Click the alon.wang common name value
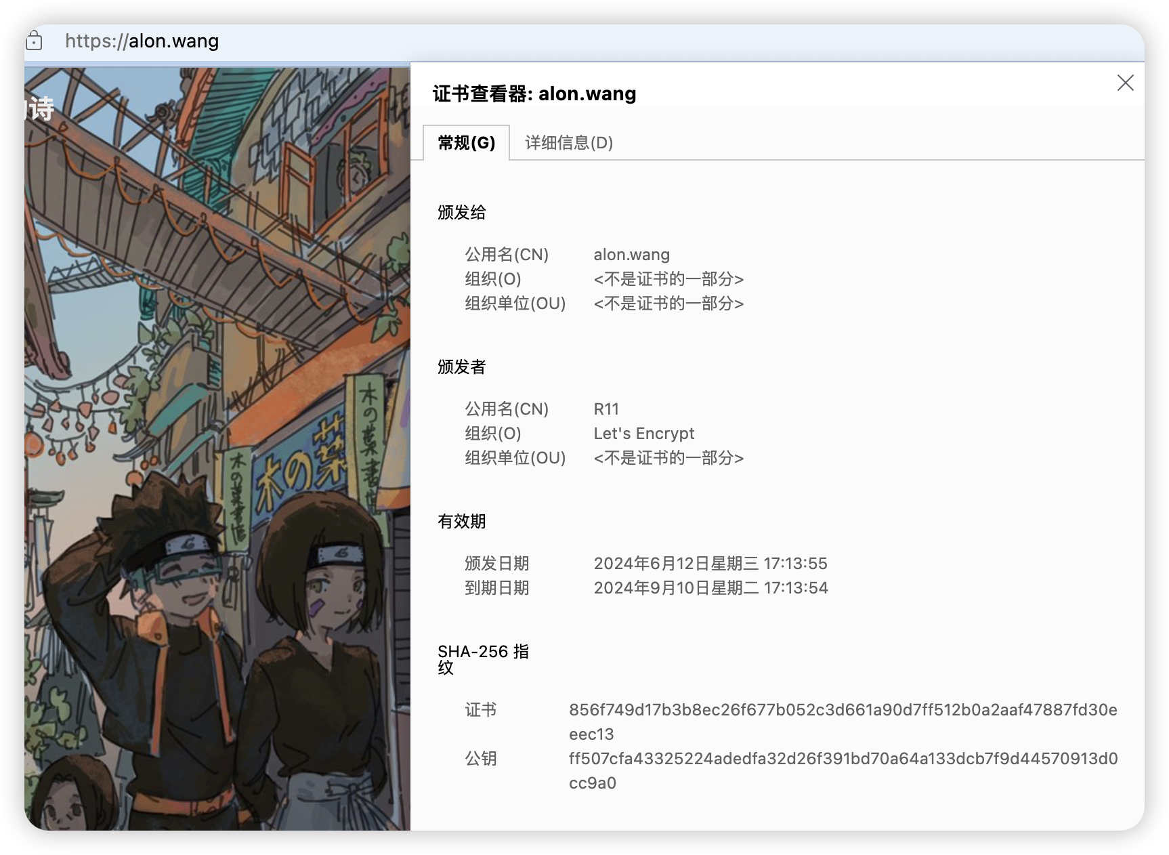The image size is (1169, 855). (x=631, y=255)
